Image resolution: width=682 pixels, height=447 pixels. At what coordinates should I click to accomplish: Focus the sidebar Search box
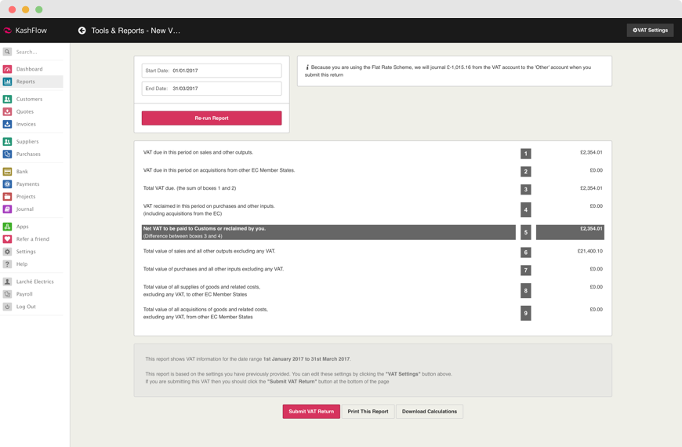(x=39, y=52)
